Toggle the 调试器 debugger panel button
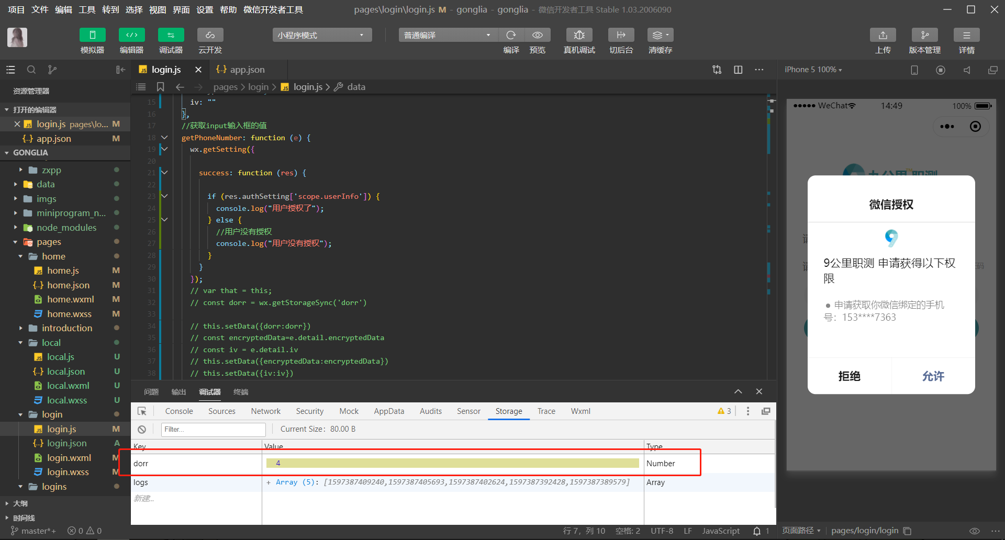1005x540 pixels. pyautogui.click(x=171, y=35)
